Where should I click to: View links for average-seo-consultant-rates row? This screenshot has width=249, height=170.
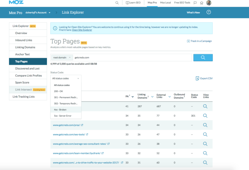pyautogui.click(x=205, y=144)
